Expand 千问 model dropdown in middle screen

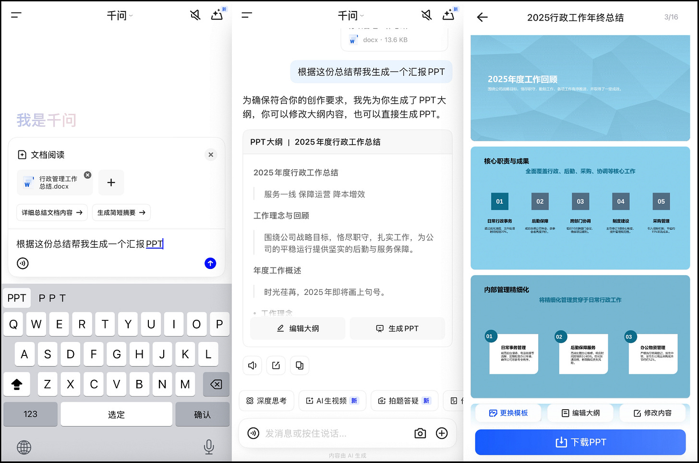(351, 16)
